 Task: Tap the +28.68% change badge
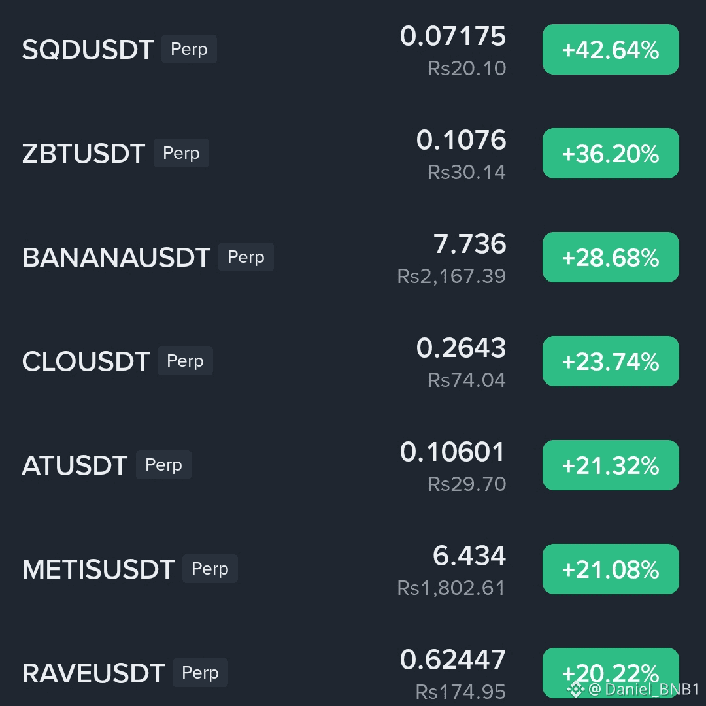[611, 258]
